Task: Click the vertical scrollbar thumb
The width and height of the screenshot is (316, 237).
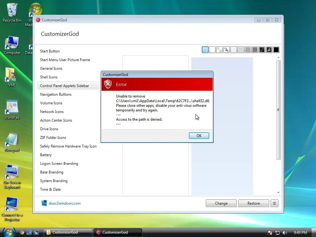Action: [278, 110]
